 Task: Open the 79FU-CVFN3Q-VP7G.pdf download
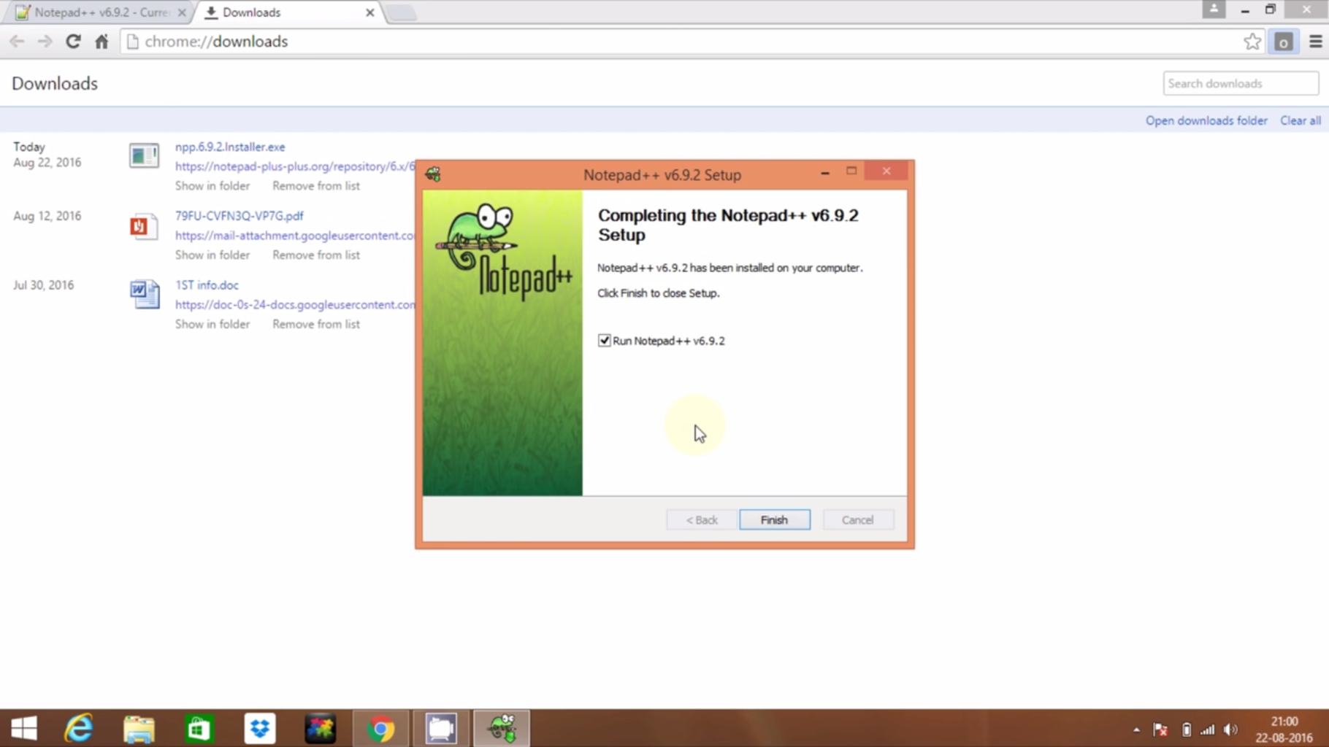(239, 216)
